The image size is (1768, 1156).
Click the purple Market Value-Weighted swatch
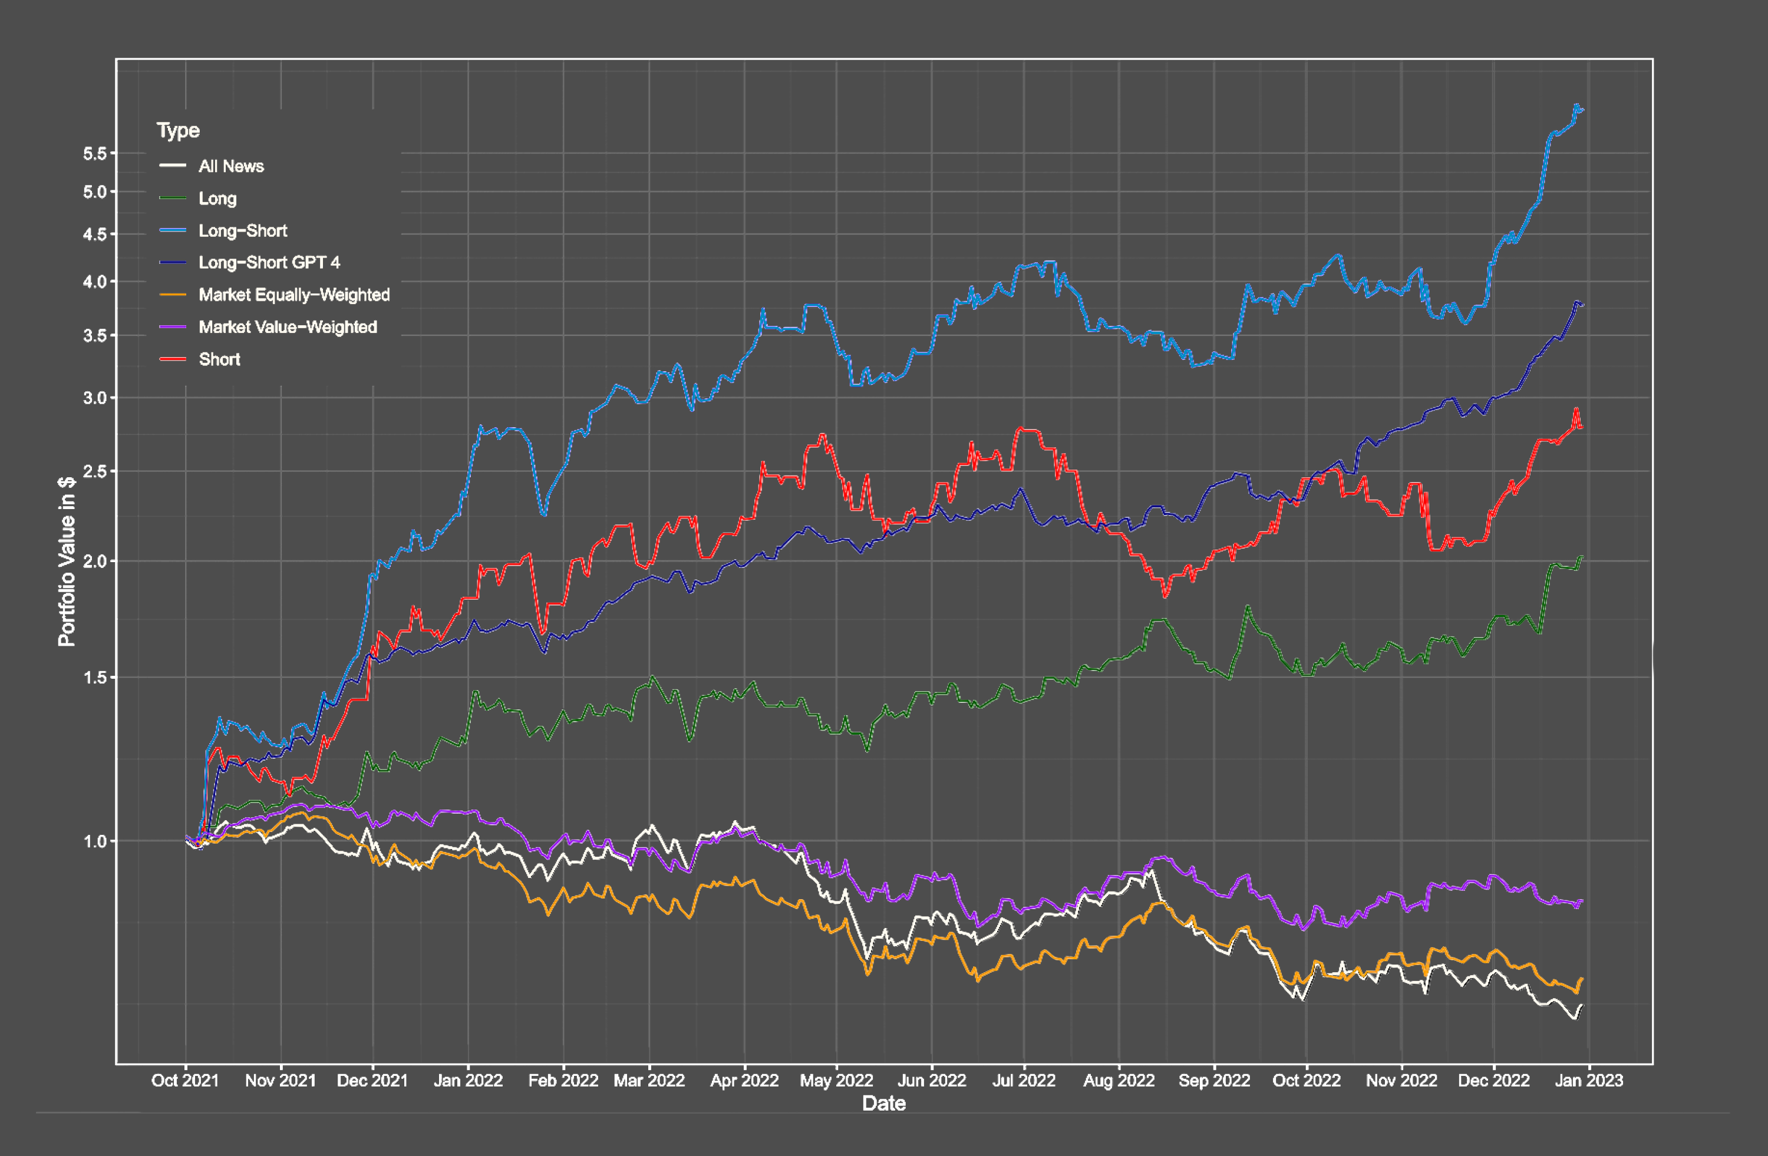[172, 328]
